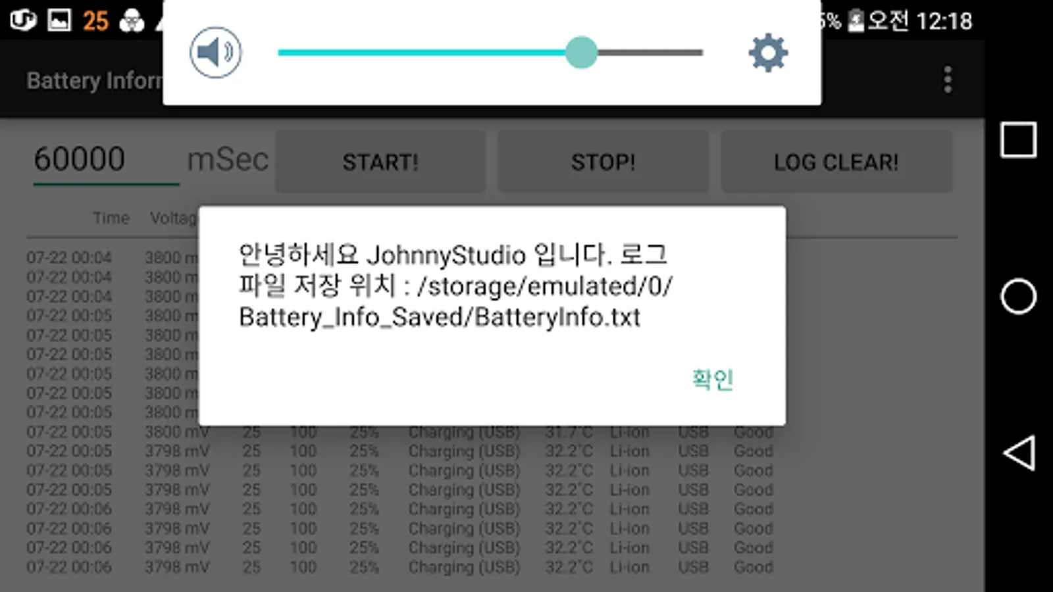
Task: Click the volume slider thumb
Action: pos(581,53)
